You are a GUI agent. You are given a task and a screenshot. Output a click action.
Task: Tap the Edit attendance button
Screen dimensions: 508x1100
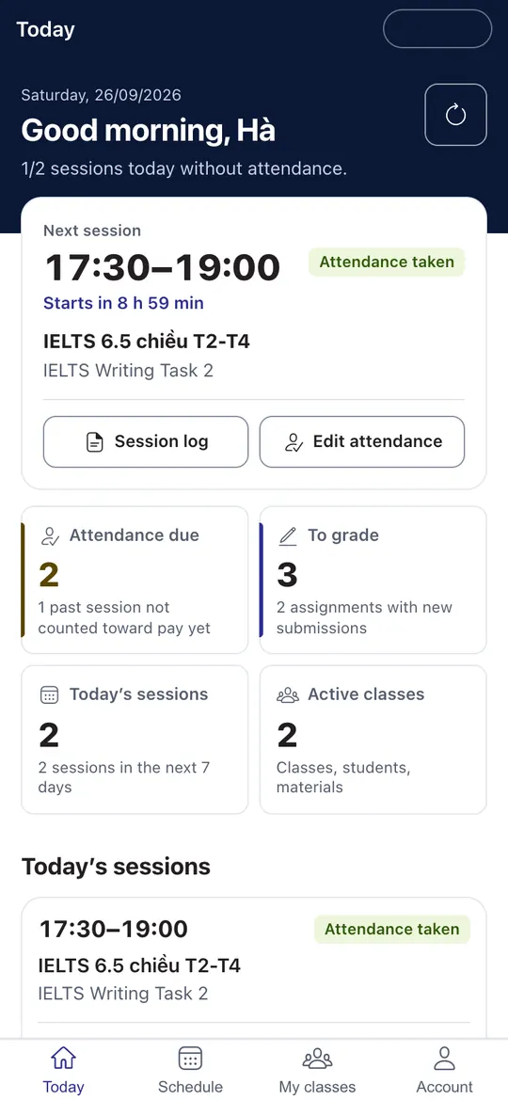coord(362,442)
